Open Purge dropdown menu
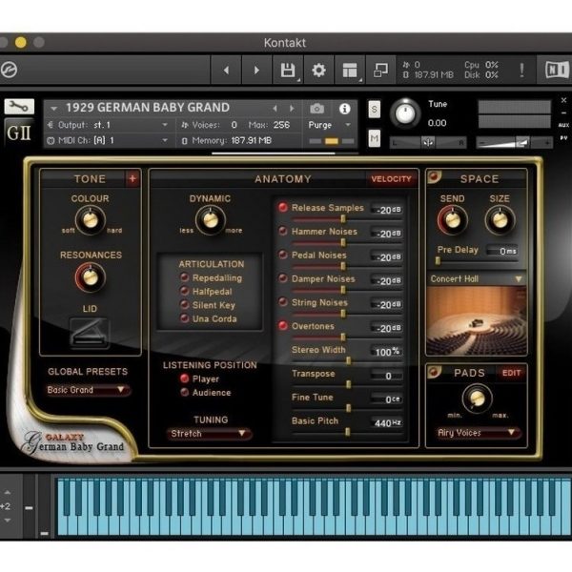Image resolution: width=572 pixels, height=572 pixels. pyautogui.click(x=330, y=125)
